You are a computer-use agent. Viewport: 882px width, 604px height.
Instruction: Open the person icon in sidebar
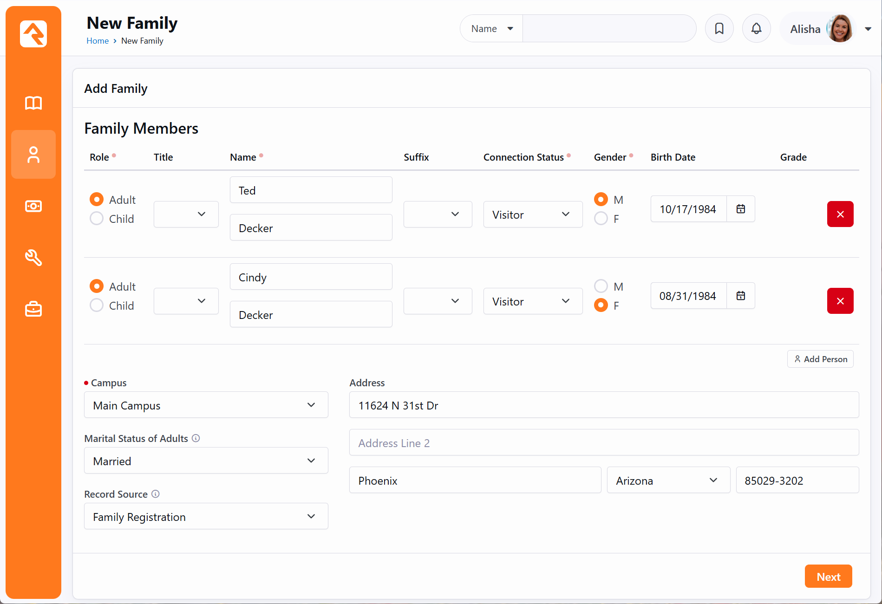pos(33,155)
